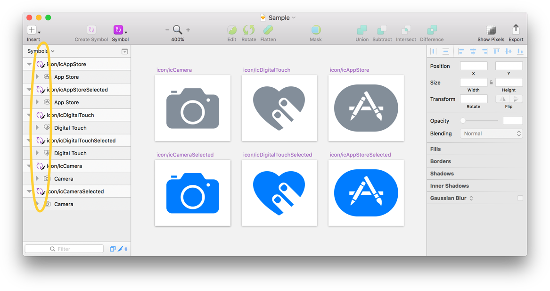Select the icon/icCameraSelected layer row
This screenshot has width=550, height=291.
pos(77,191)
